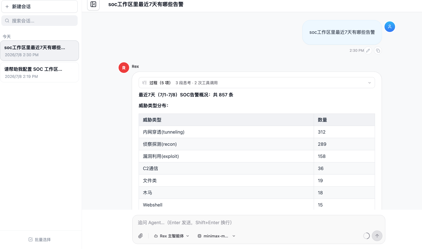Click the process list icon
This screenshot has width=422, height=249.
click(144, 83)
